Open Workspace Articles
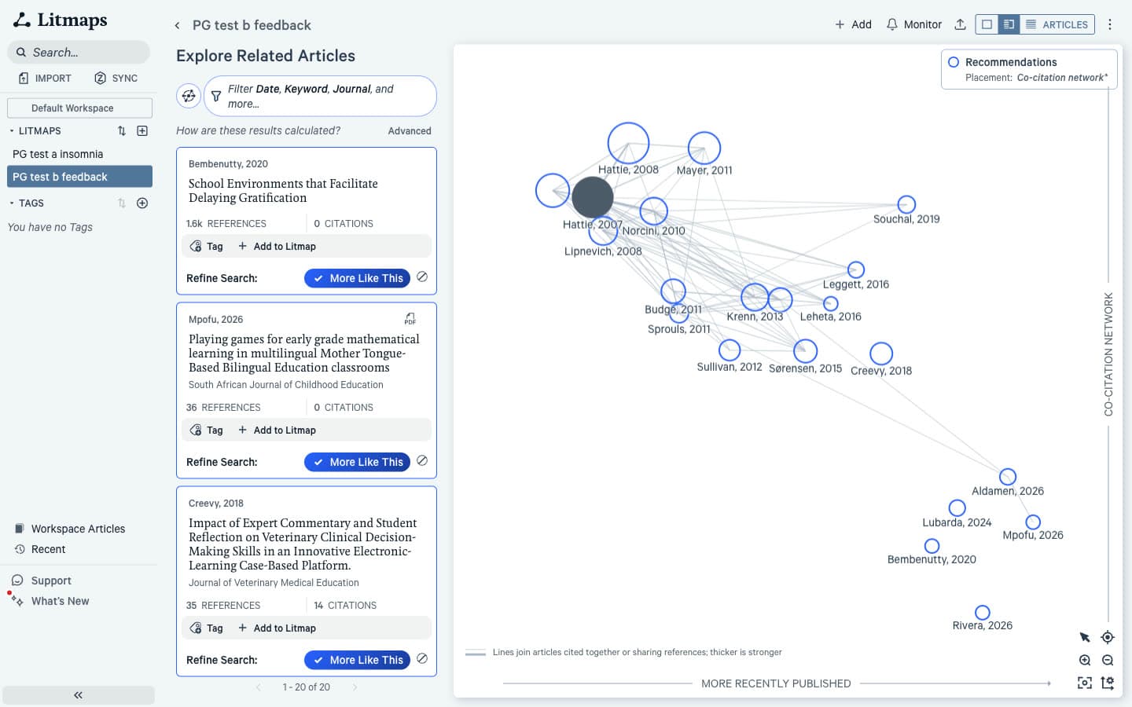The height and width of the screenshot is (707, 1132). coord(69,529)
